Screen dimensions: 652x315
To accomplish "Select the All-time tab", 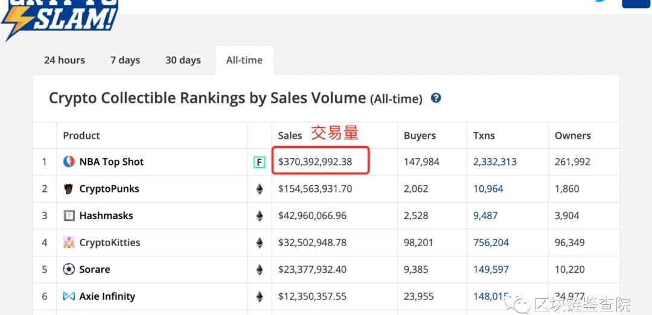I will click(x=244, y=60).
